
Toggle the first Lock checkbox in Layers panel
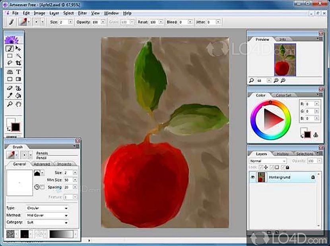click(260, 168)
